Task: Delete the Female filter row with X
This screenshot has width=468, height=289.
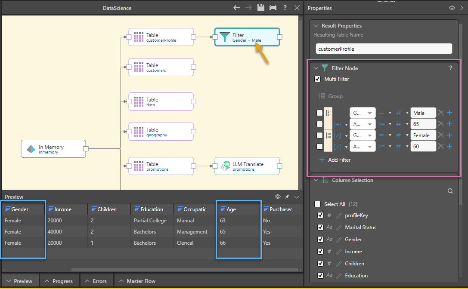Action: pos(440,135)
